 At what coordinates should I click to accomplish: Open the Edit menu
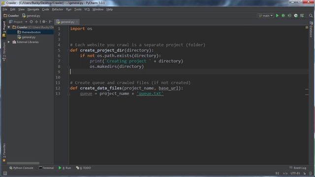(x=13, y=9)
